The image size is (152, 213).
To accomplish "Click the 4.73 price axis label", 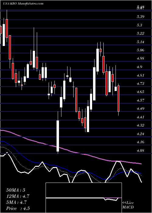I will coord(141,84).
